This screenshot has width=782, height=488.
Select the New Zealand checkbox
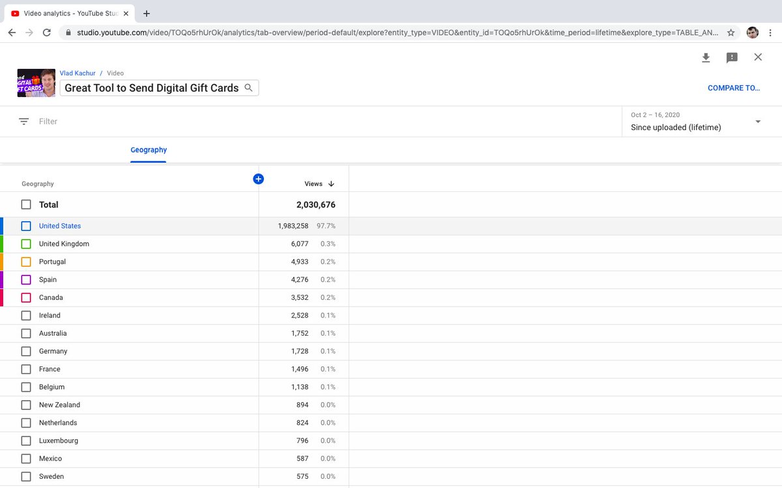pyautogui.click(x=26, y=405)
